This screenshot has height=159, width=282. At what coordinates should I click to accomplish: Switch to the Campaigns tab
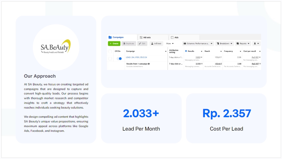(122, 37)
